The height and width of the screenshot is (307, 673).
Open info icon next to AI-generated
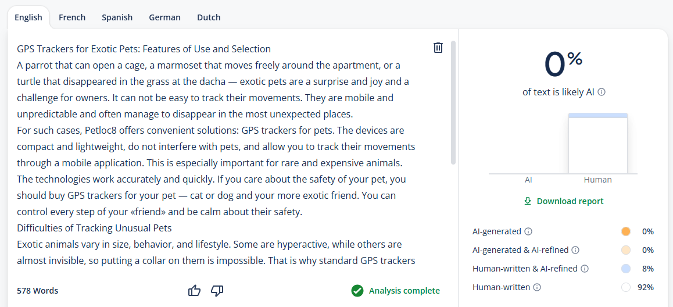(528, 231)
